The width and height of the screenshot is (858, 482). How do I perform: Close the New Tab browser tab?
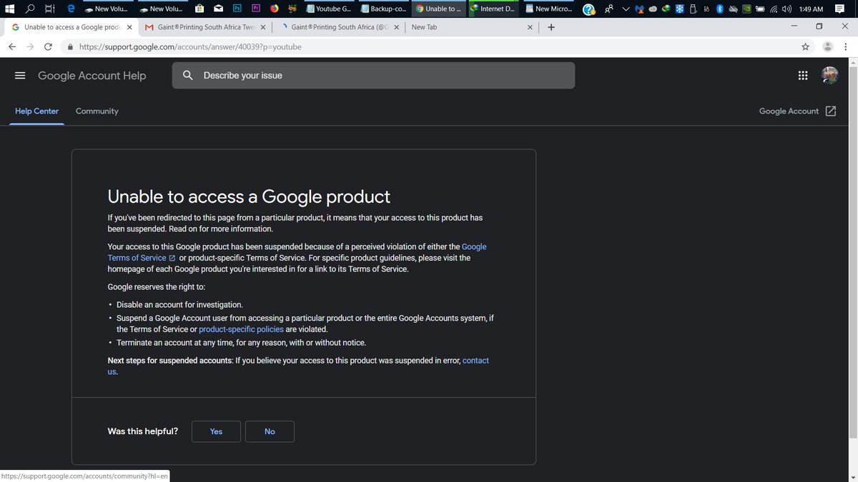(x=530, y=27)
